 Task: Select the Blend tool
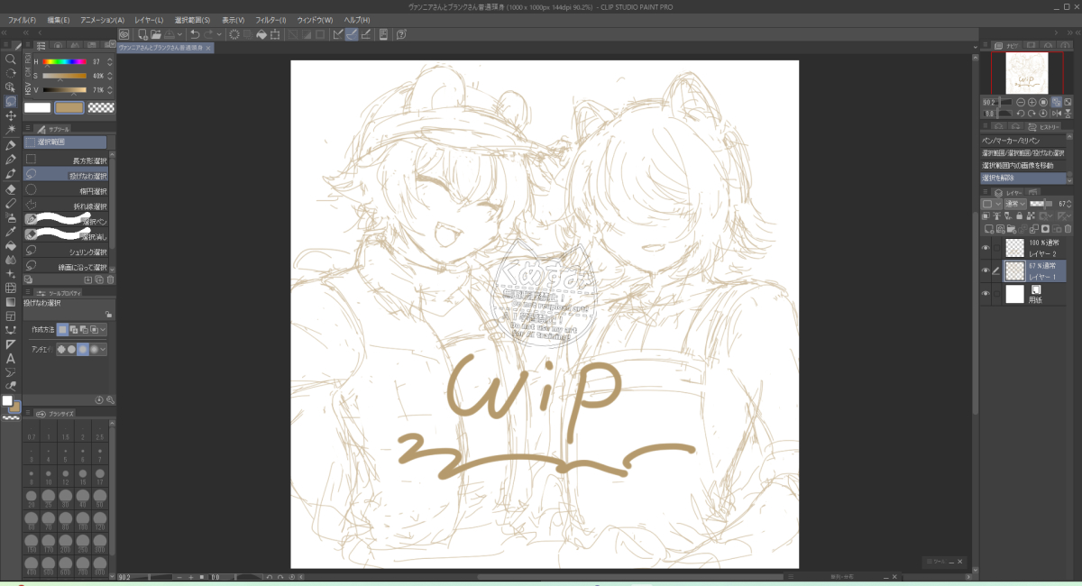click(11, 259)
